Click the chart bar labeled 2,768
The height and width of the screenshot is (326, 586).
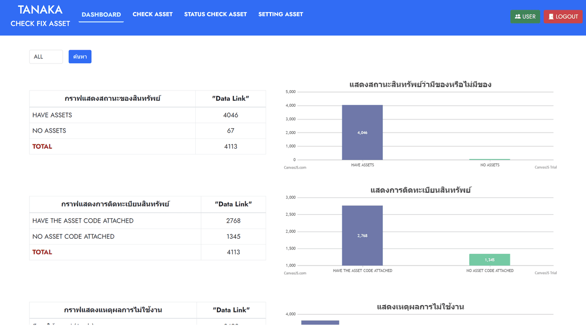(362, 235)
